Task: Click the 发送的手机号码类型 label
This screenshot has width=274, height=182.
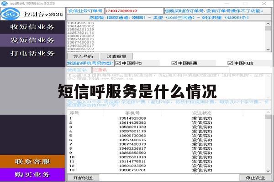Action: pyautogui.click(x=90, y=63)
